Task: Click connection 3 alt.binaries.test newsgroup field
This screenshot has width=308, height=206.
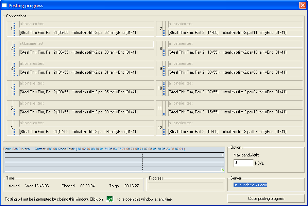Action: (x=86, y=64)
